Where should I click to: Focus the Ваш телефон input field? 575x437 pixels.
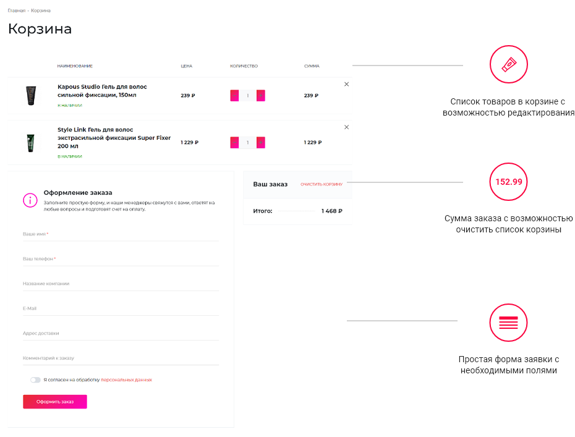tap(121, 259)
